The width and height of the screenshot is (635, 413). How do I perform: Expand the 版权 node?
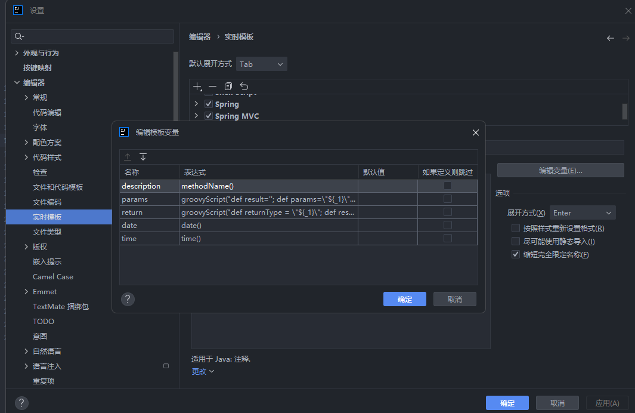click(x=26, y=247)
